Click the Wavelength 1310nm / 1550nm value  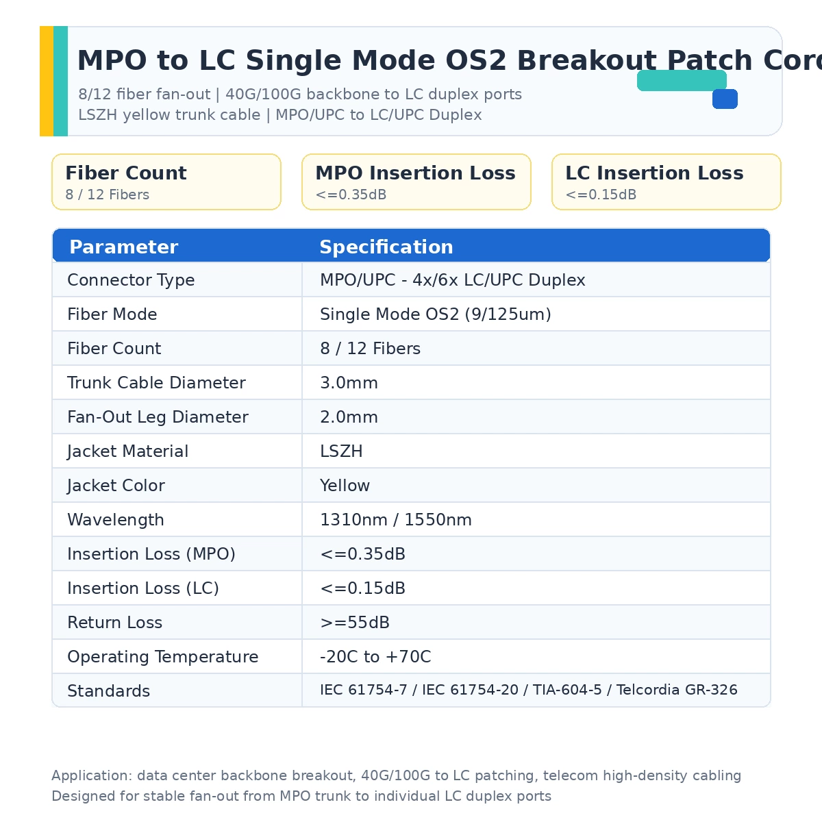click(396, 520)
